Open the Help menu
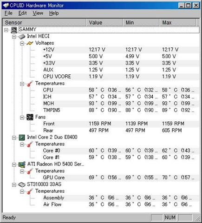Screen dimensions: 202x223 point(54,13)
